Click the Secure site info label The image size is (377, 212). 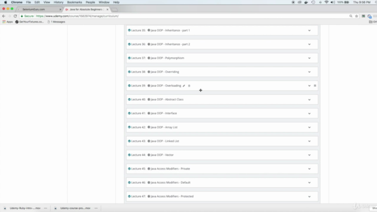(x=27, y=16)
